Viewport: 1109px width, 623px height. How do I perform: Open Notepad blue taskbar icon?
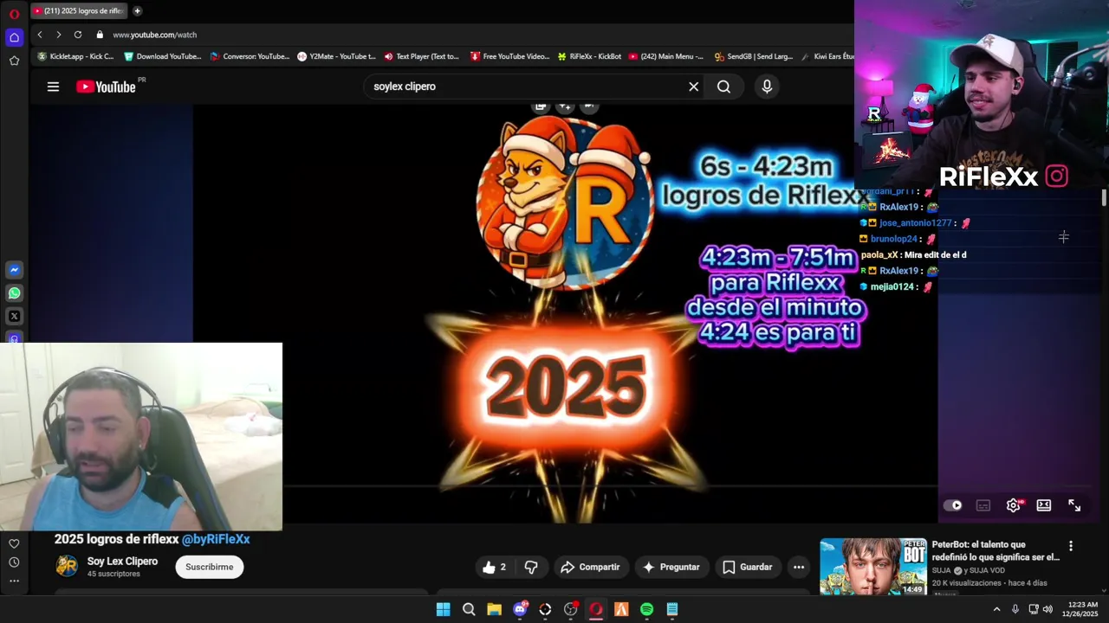click(672, 609)
